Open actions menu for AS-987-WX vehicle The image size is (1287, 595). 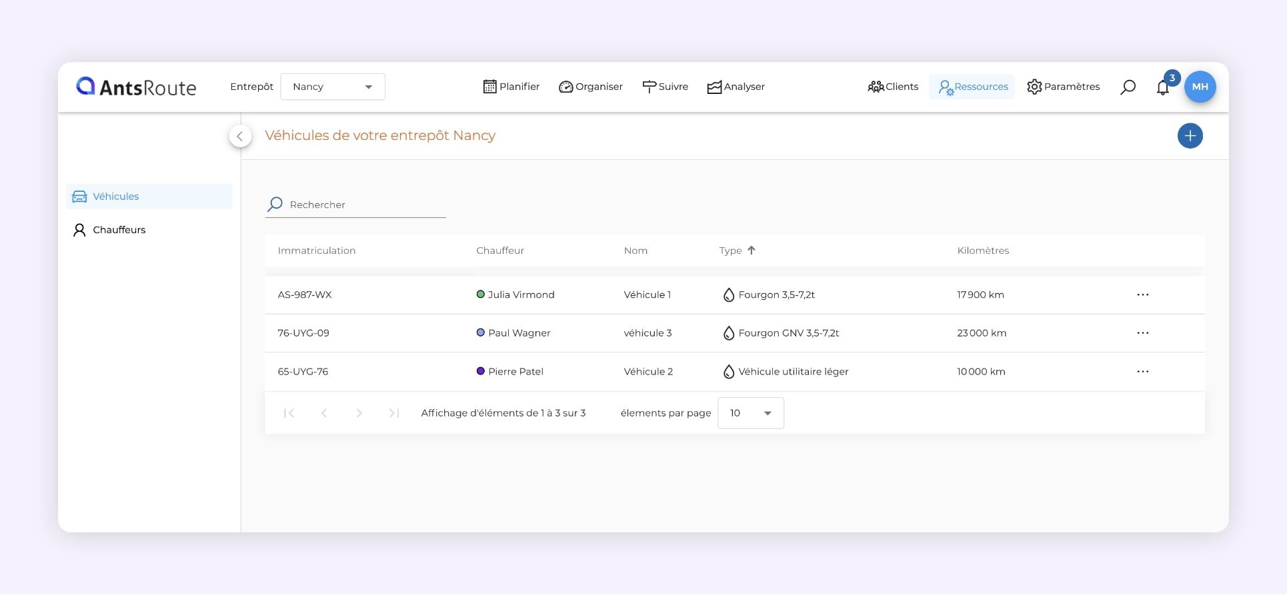(x=1142, y=295)
